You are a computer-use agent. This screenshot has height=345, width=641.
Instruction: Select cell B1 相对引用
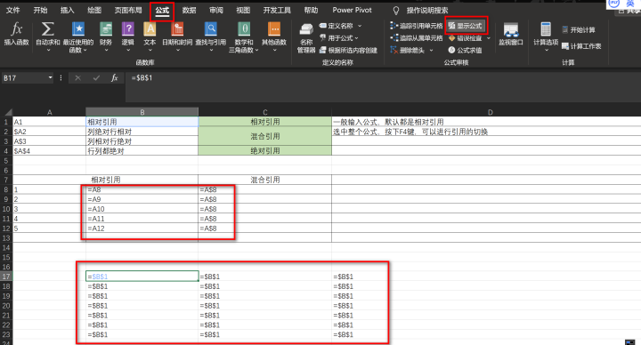pyautogui.click(x=142, y=122)
